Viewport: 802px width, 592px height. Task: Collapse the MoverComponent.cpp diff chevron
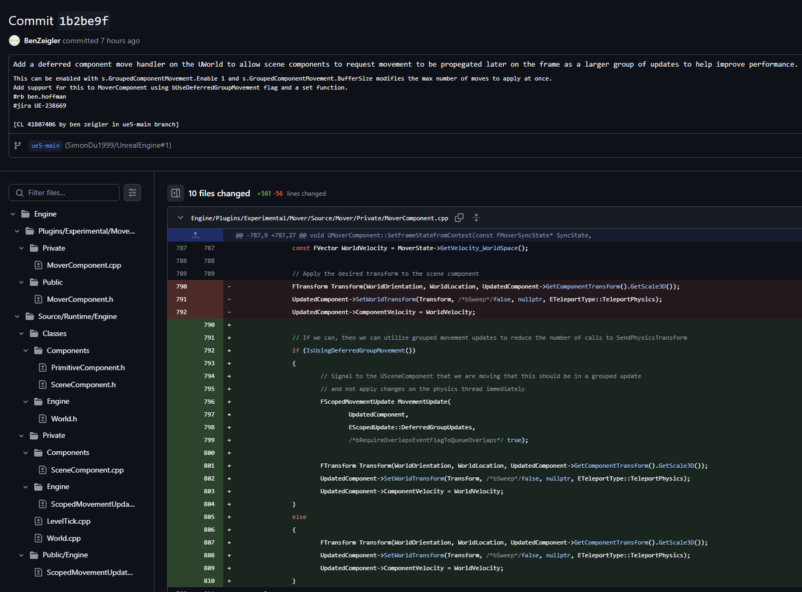(x=180, y=218)
